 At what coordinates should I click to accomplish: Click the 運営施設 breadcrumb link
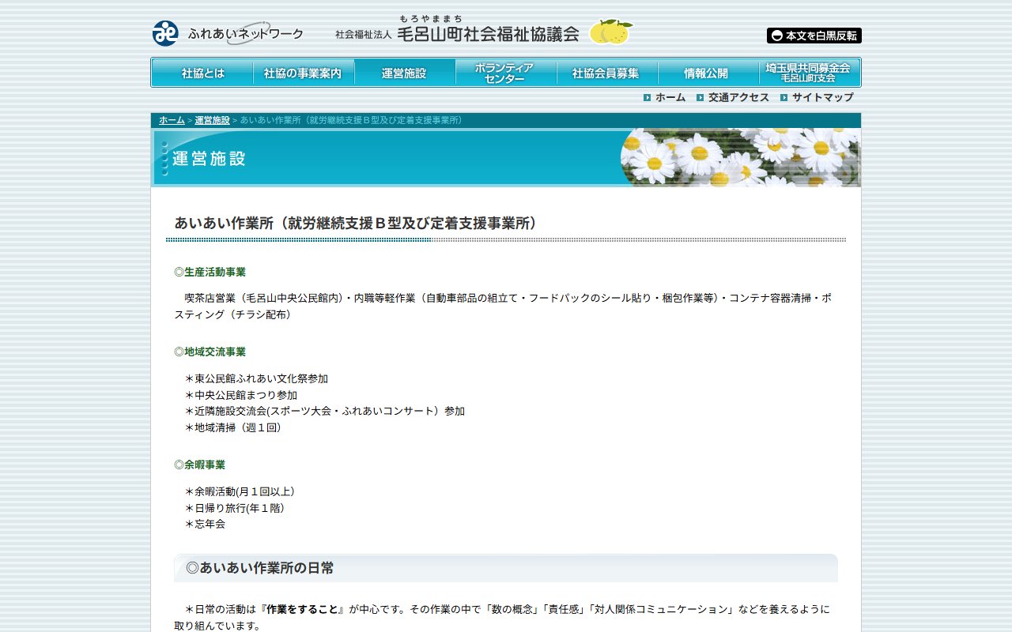tap(212, 120)
